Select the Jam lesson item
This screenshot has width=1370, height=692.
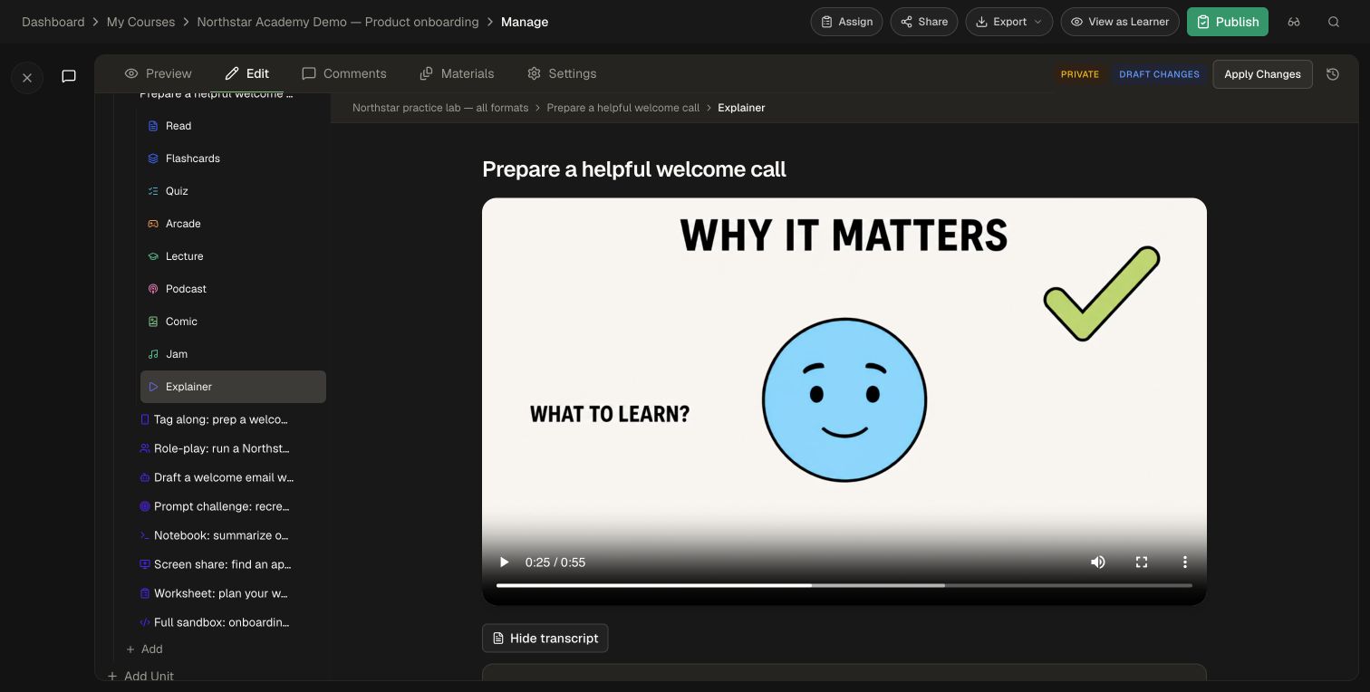click(x=233, y=354)
